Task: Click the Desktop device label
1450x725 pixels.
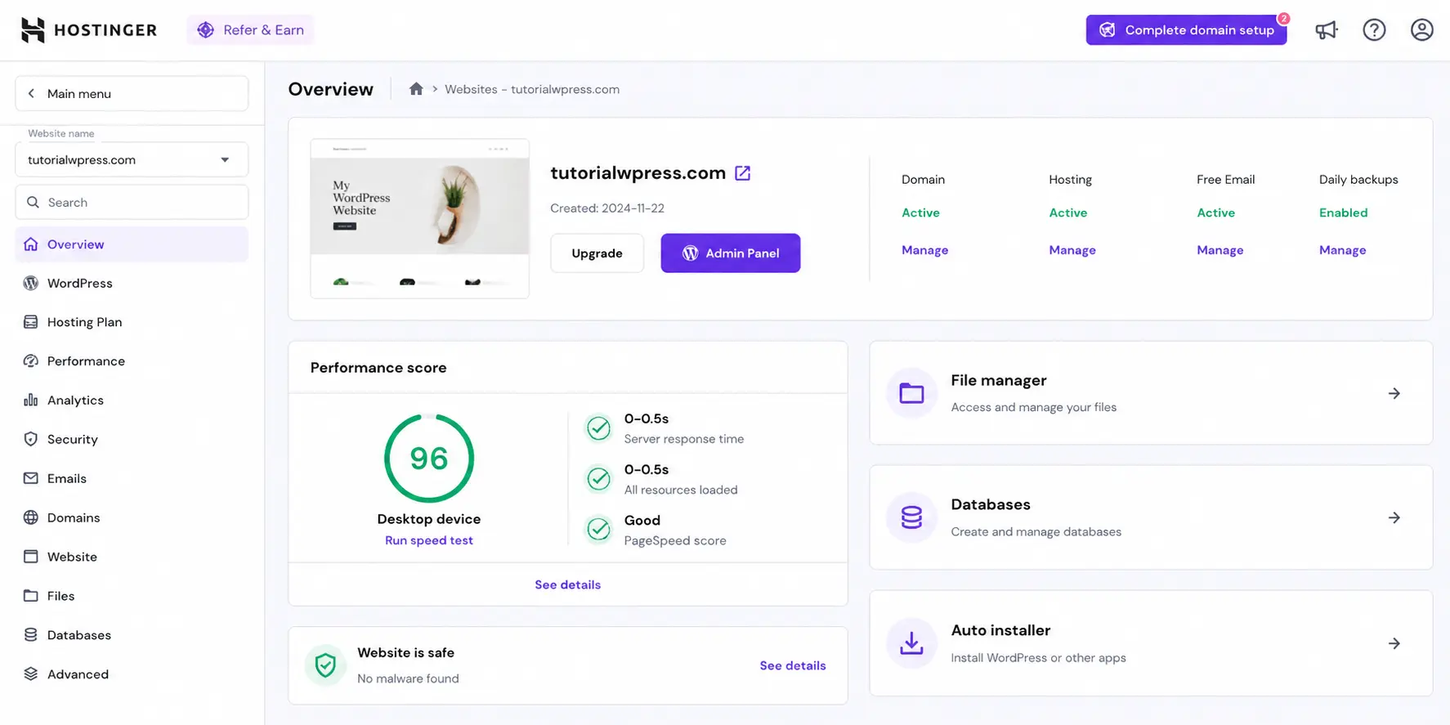Action: (x=429, y=519)
